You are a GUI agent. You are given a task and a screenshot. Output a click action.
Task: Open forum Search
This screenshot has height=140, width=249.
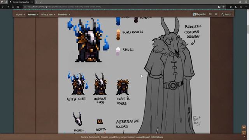click(x=226, y=14)
